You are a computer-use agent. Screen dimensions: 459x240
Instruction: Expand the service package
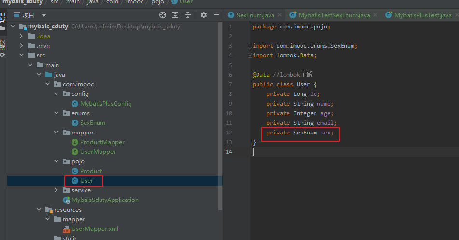tap(56, 190)
